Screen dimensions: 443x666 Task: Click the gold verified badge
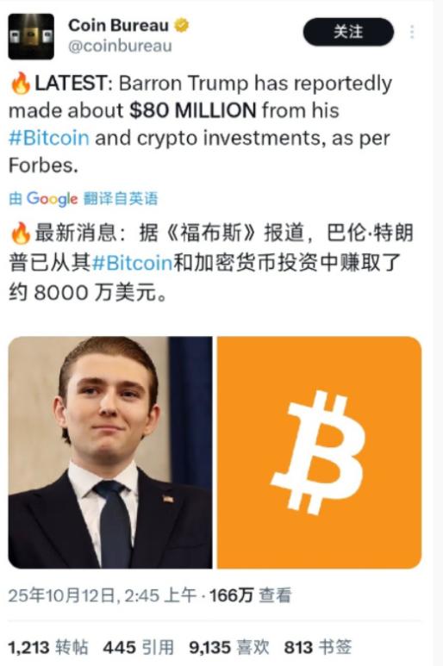[182, 26]
